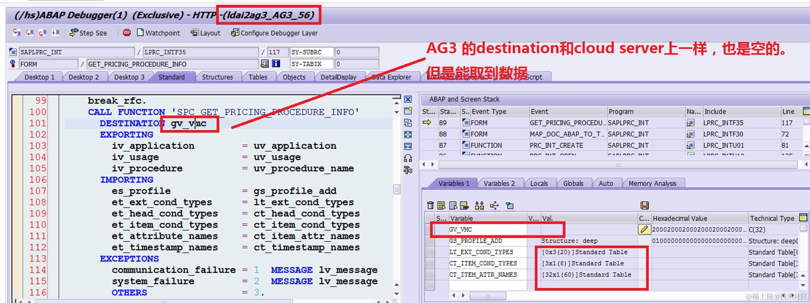Switch to the Desktop 1 tab
Viewport: 810px width, 303px height.
[x=39, y=77]
